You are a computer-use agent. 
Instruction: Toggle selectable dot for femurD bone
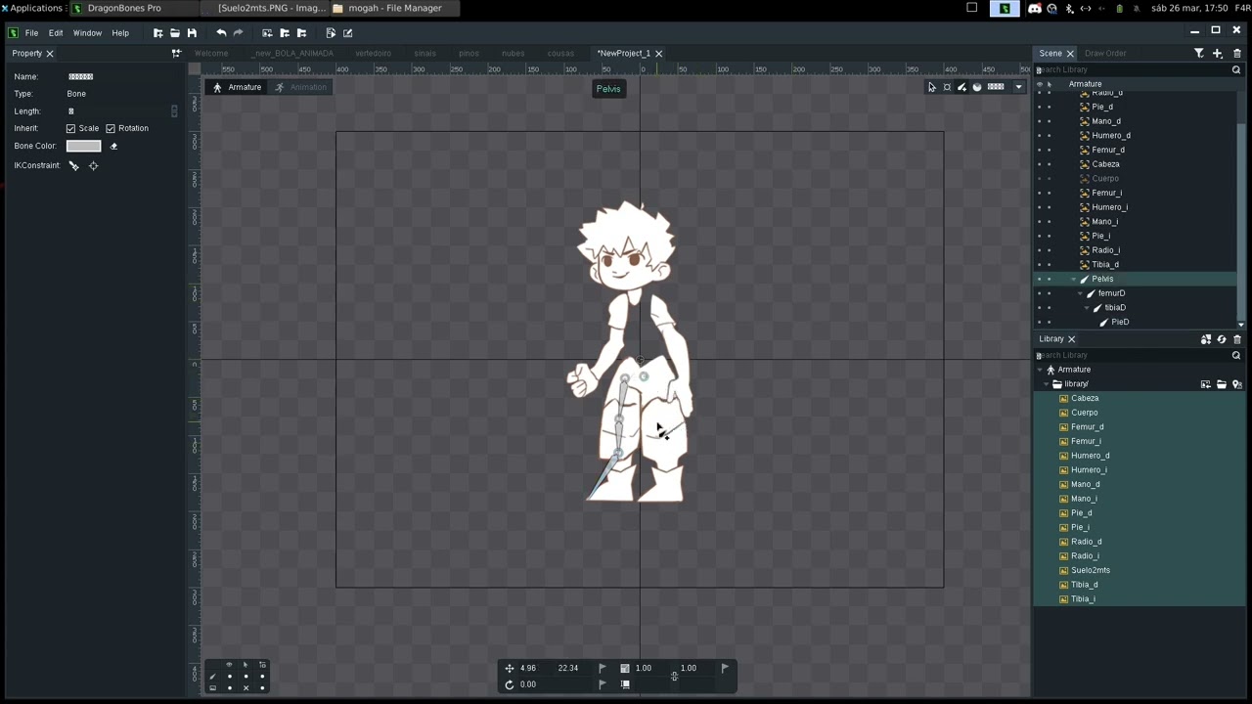(1050, 293)
